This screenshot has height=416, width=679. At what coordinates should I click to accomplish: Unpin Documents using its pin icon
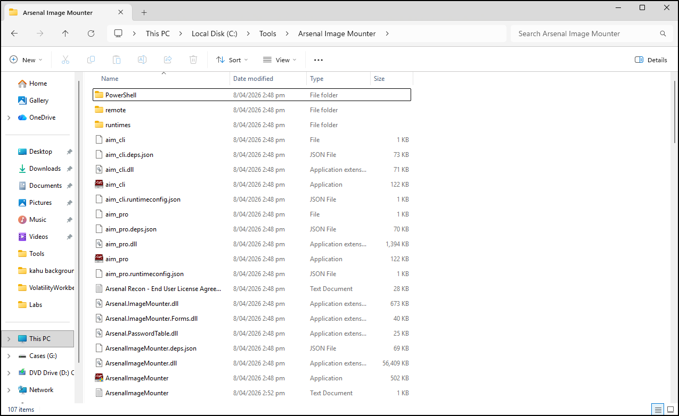point(69,186)
